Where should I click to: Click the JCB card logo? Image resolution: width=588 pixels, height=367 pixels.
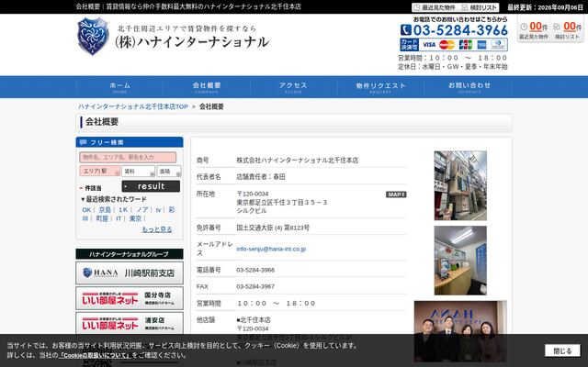click(466, 45)
